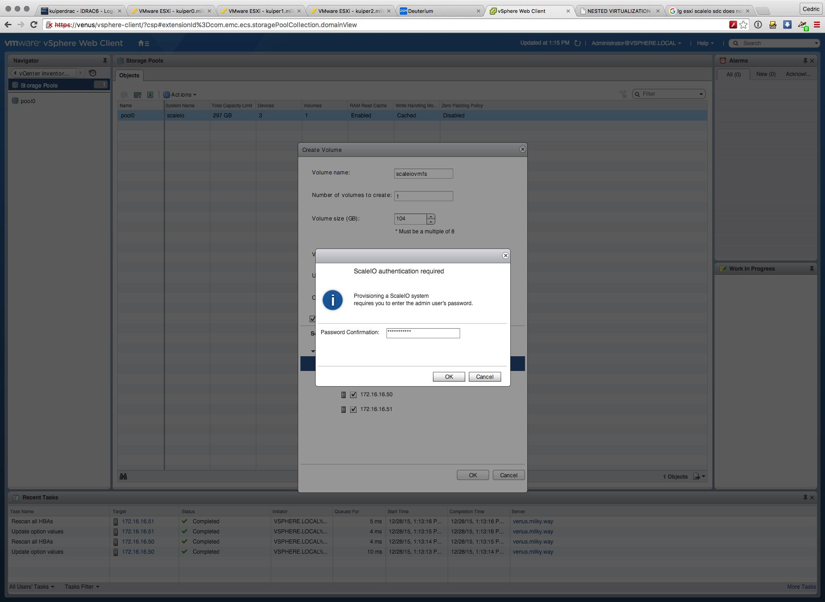
Task: Reload the page in the browser
Action: pos(34,25)
